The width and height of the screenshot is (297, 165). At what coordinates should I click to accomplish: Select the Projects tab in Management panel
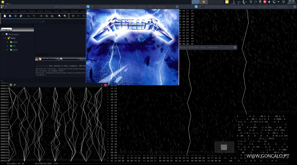[x=6, y=30]
